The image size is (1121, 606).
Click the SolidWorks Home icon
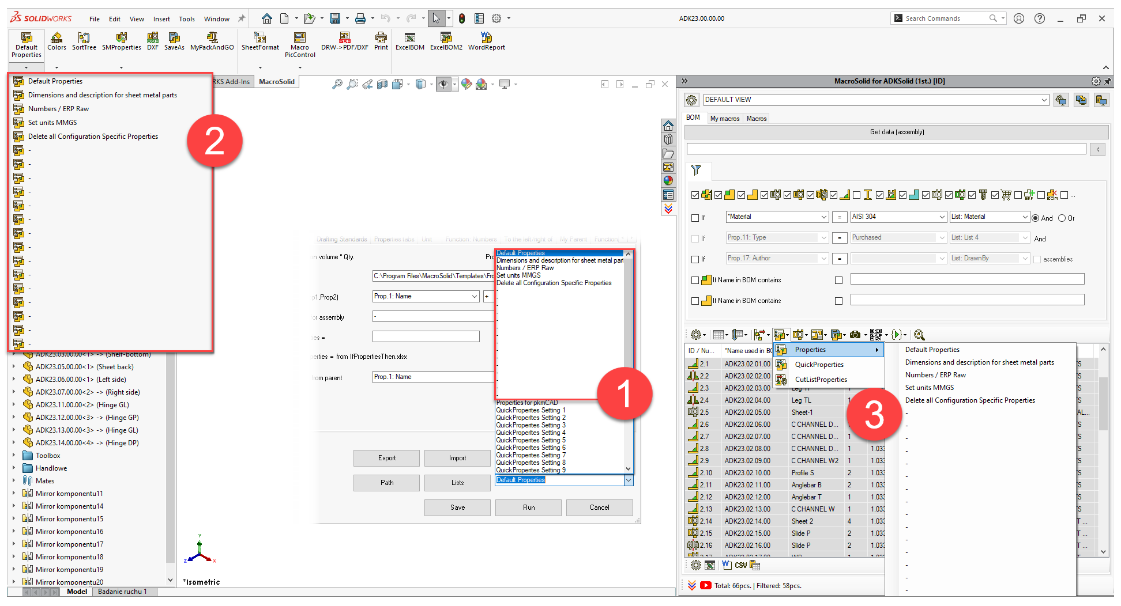pyautogui.click(x=267, y=18)
